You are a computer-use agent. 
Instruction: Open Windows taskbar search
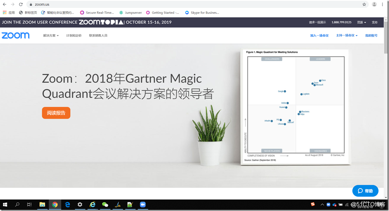click(x=17, y=204)
